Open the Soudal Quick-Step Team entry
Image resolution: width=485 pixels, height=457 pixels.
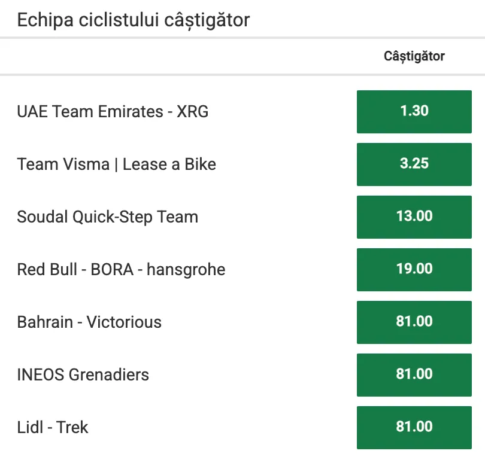click(107, 217)
